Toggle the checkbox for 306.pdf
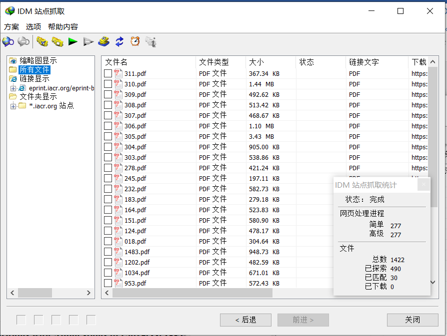The height and width of the screenshot is (336, 447). (108, 126)
